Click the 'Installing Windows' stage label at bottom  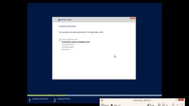[64, 99]
